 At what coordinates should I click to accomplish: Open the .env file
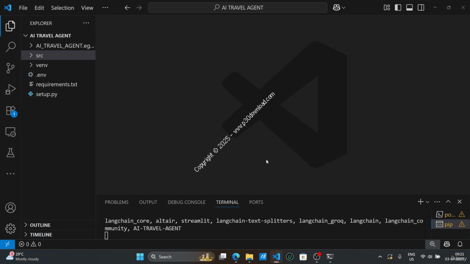[x=58, y=74]
